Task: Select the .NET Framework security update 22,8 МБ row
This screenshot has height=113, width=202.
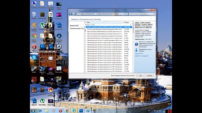Action: [108, 65]
